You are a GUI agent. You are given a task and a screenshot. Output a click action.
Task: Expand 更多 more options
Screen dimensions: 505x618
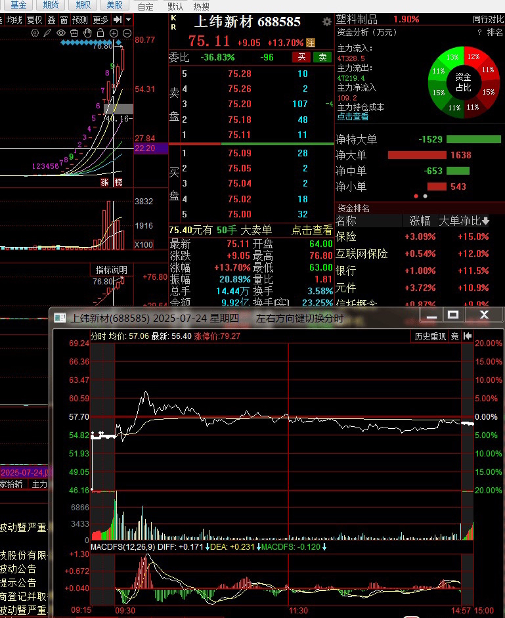(x=100, y=20)
